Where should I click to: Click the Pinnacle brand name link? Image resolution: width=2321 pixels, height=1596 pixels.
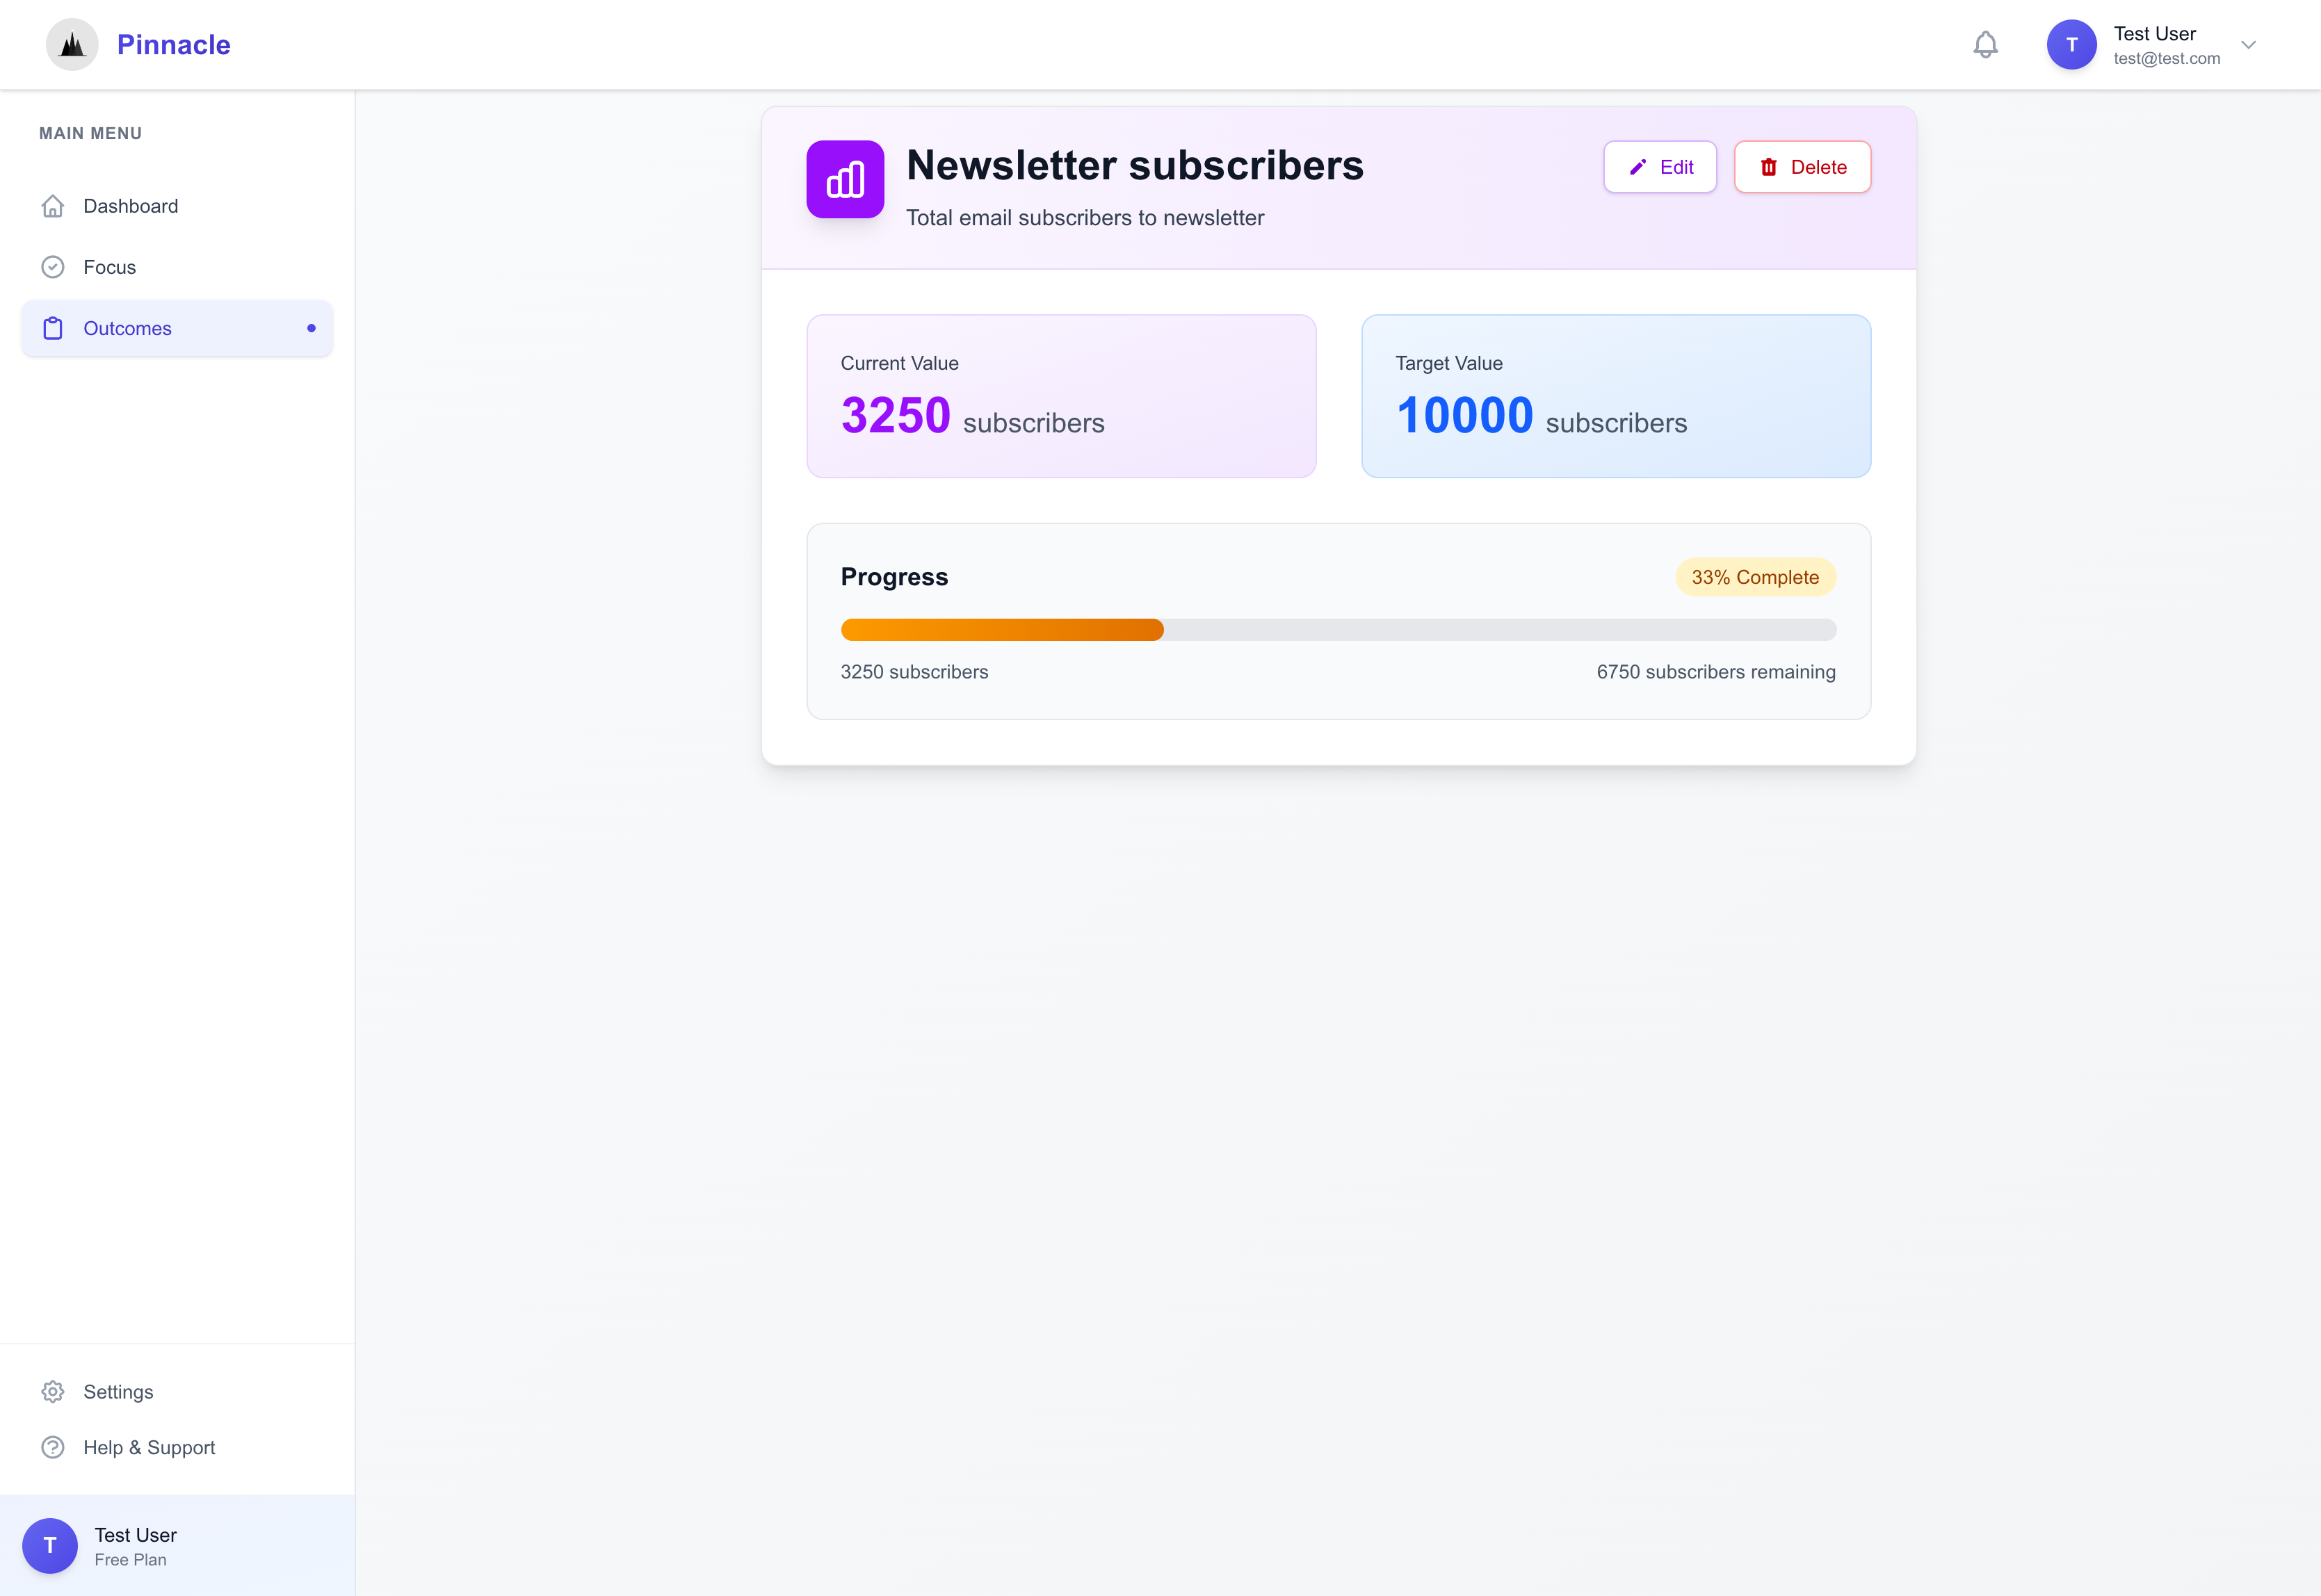point(174,45)
